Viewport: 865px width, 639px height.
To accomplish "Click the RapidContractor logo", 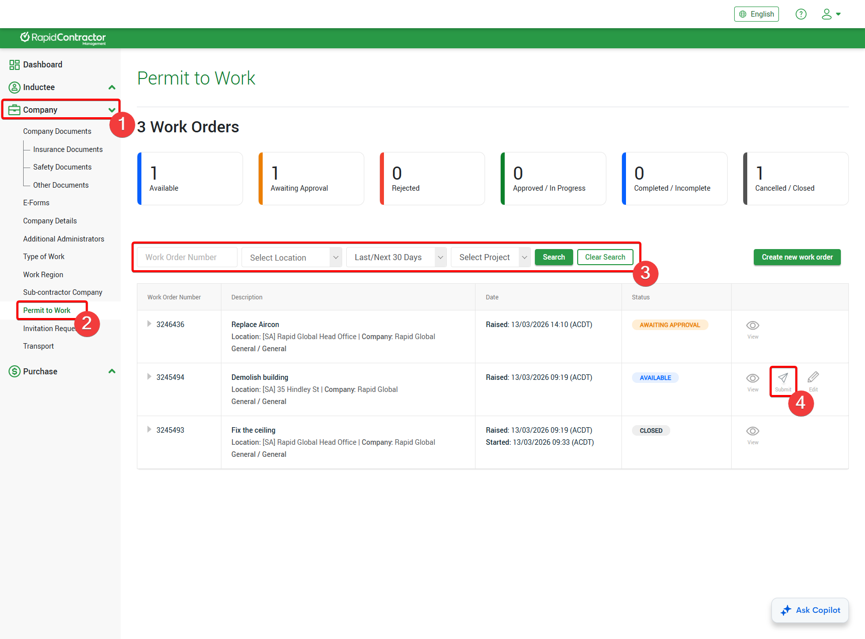I will (x=63, y=38).
